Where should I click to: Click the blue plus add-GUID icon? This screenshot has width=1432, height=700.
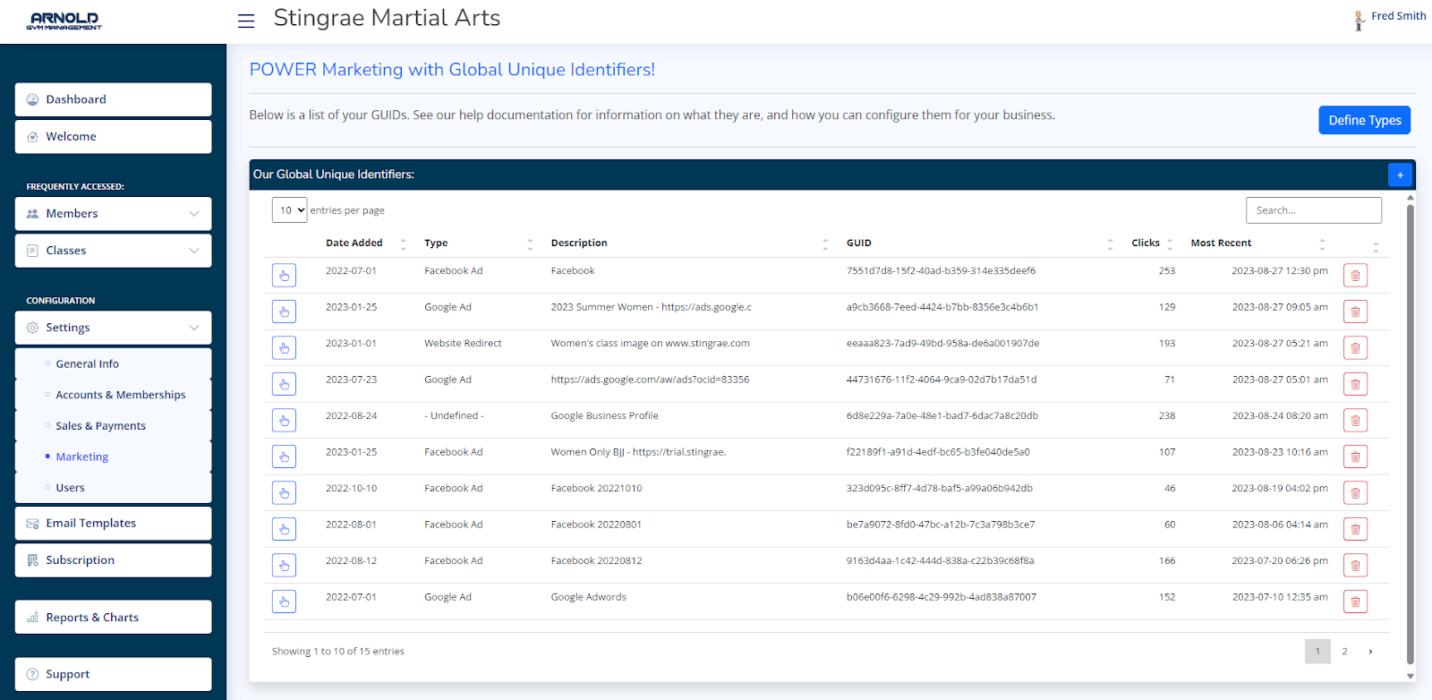pos(1400,175)
